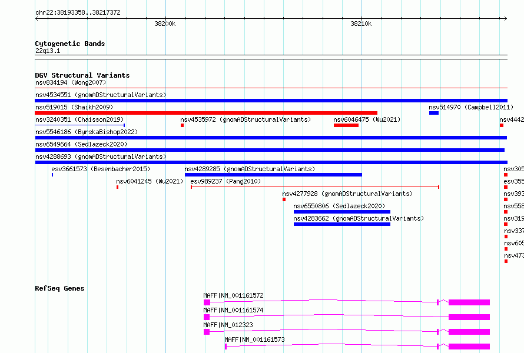The width and height of the screenshot is (524, 353).
Task: Click the 38200k ruler label
Action: pyautogui.click(x=165, y=24)
